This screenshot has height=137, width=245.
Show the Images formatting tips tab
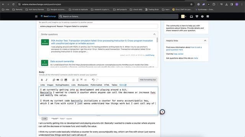click(50, 85)
